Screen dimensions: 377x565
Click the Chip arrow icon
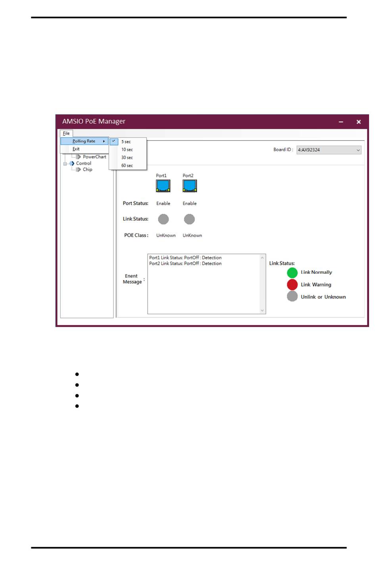(79, 169)
